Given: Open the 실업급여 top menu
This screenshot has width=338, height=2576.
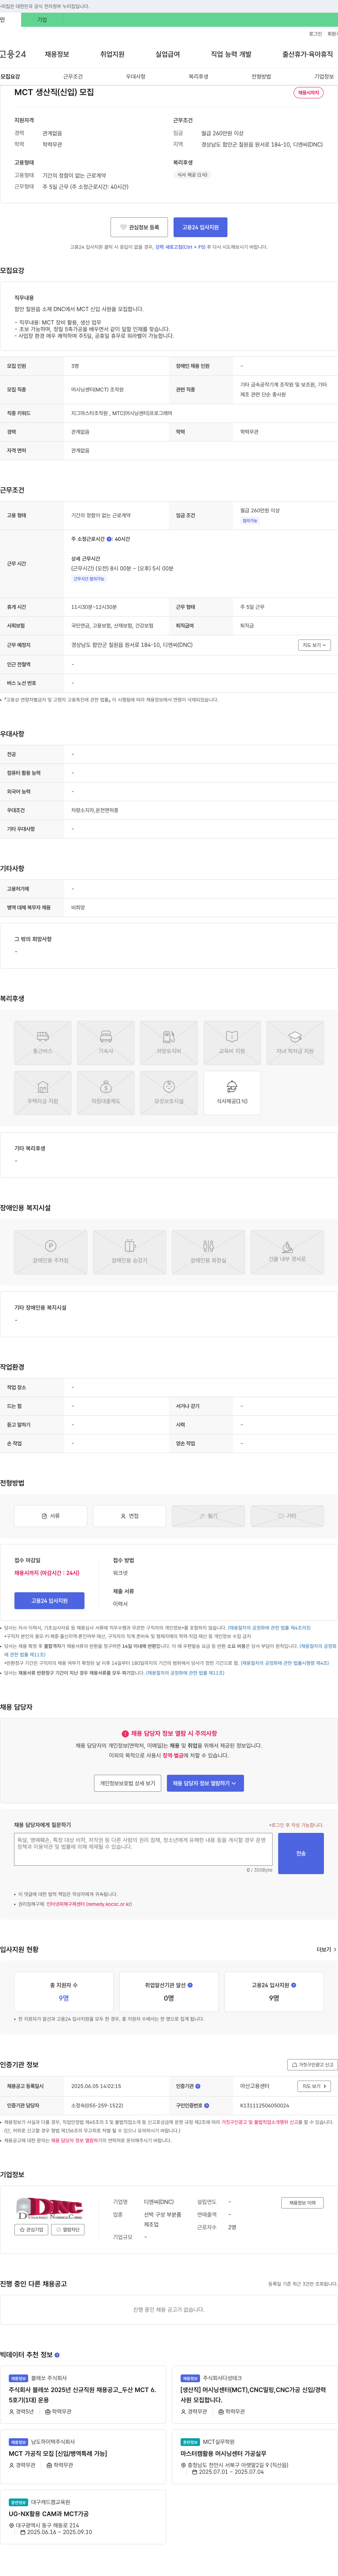Looking at the screenshot, I should tap(168, 54).
